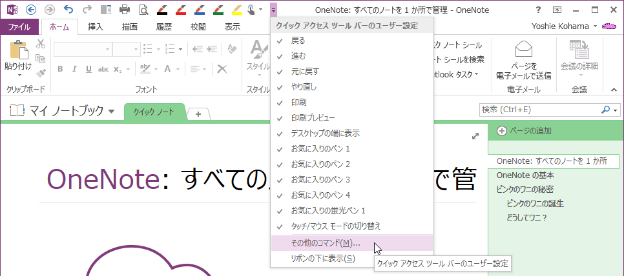Viewport: 624px width, 276px height.
Task: Open the bullet list dropdown arrow
Action: (158, 49)
